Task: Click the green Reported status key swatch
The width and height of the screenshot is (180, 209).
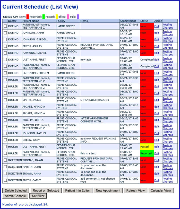Action: (44, 17)
